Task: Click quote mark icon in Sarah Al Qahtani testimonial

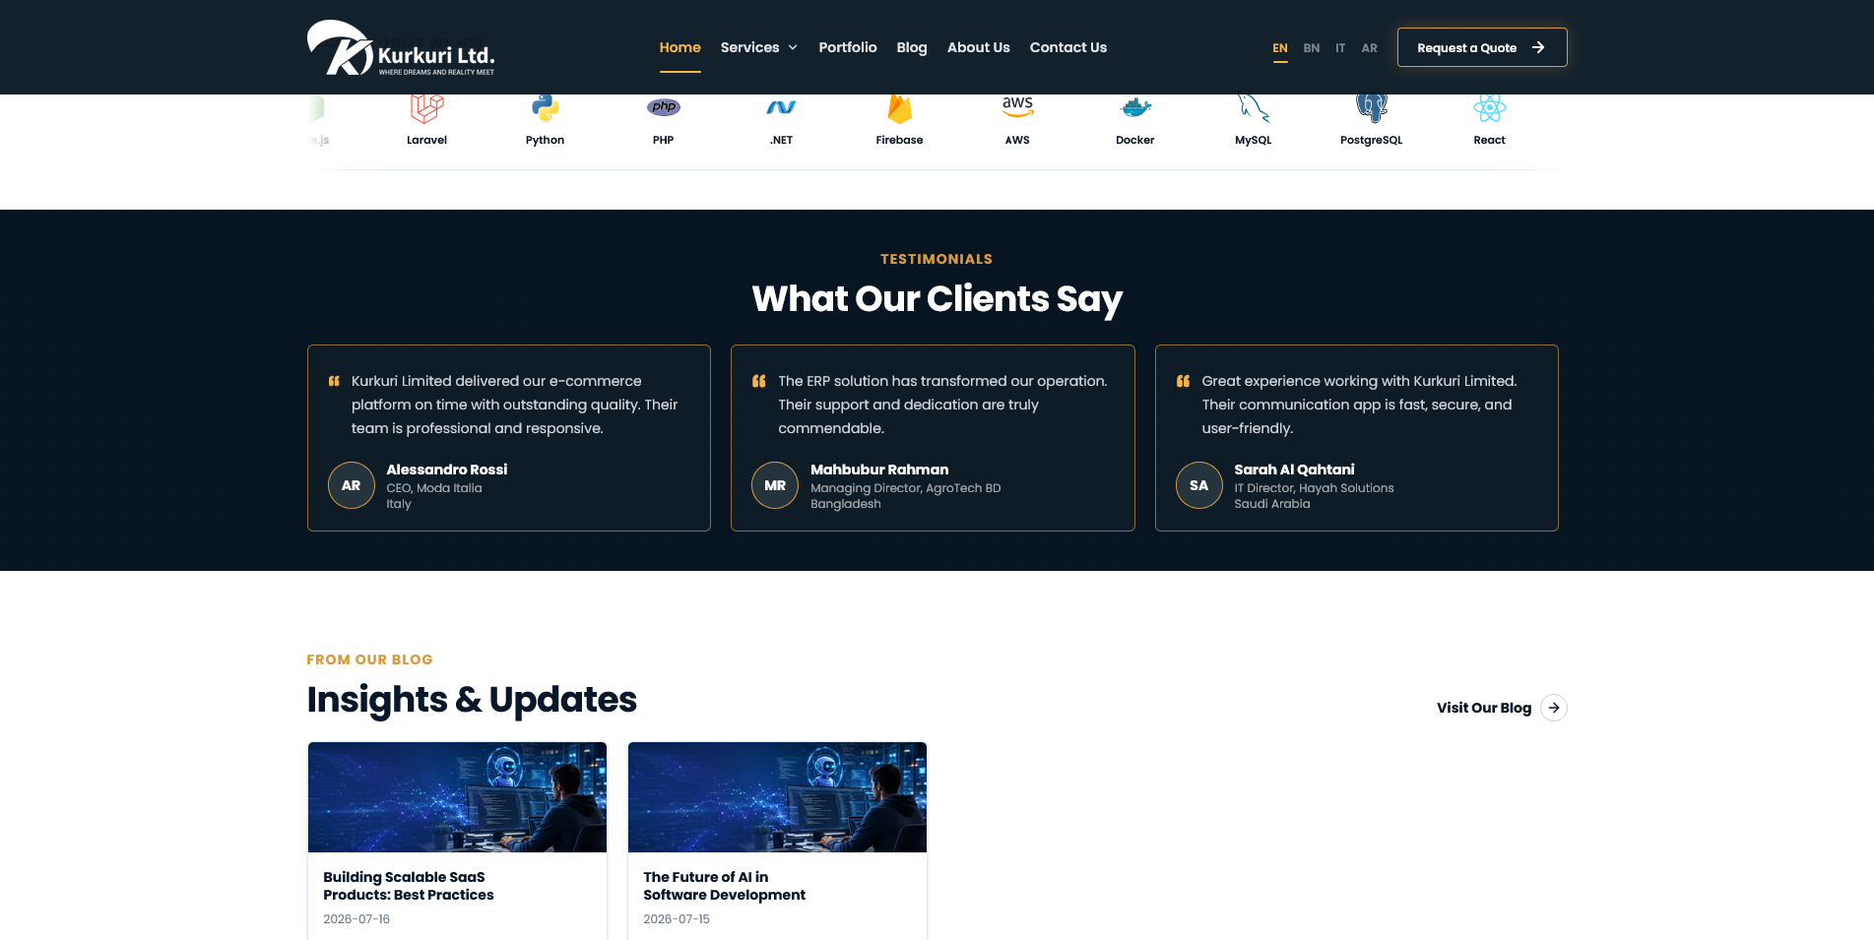Action: (x=1183, y=381)
